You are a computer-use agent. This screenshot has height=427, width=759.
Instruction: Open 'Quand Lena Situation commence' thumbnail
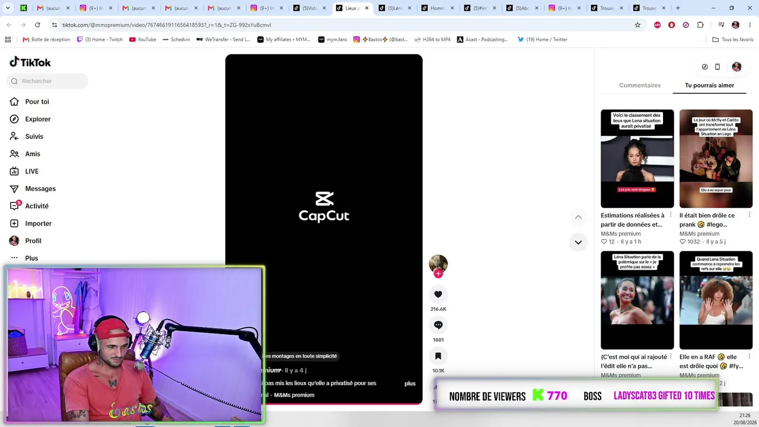pyautogui.click(x=716, y=300)
